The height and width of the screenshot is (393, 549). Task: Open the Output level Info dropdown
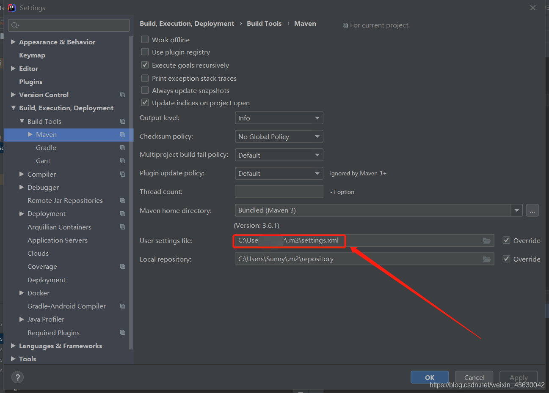point(279,118)
